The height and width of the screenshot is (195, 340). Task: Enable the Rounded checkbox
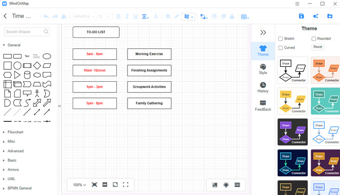(314, 39)
